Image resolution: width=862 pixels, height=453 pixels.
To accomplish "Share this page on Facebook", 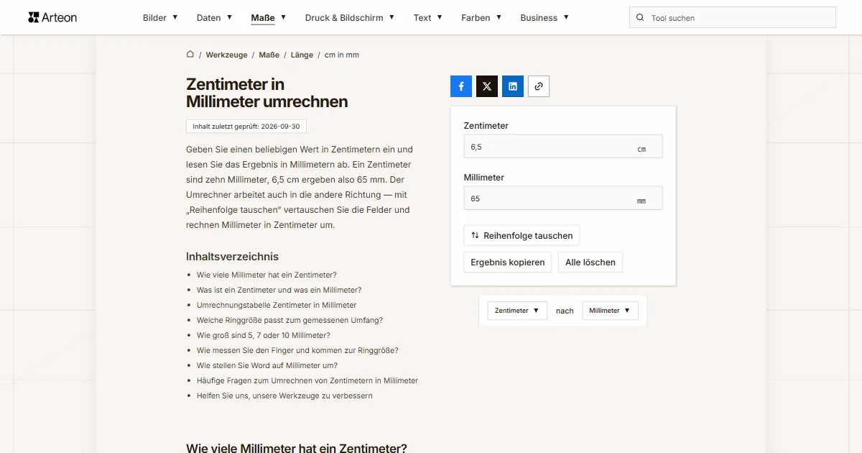I will pos(461,86).
